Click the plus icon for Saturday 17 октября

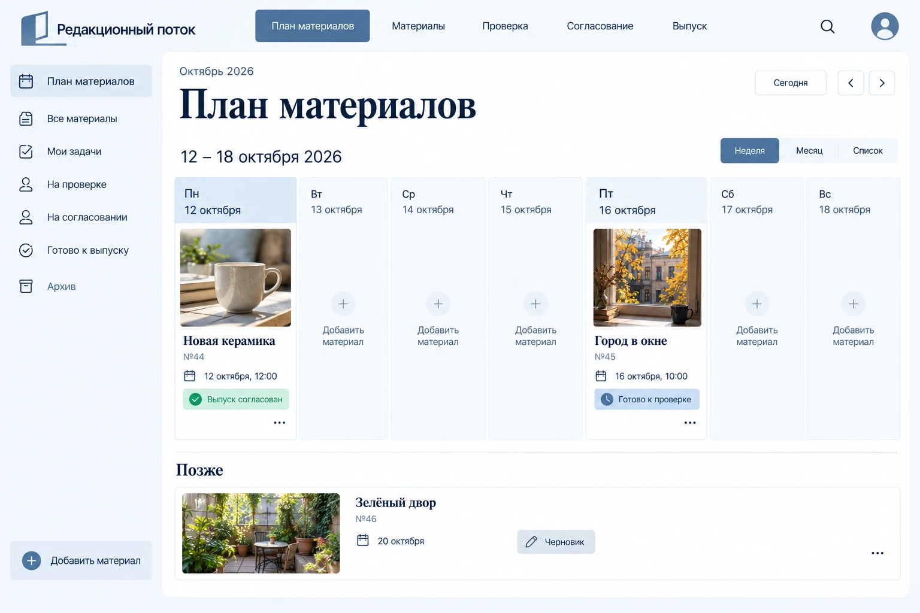pos(757,304)
